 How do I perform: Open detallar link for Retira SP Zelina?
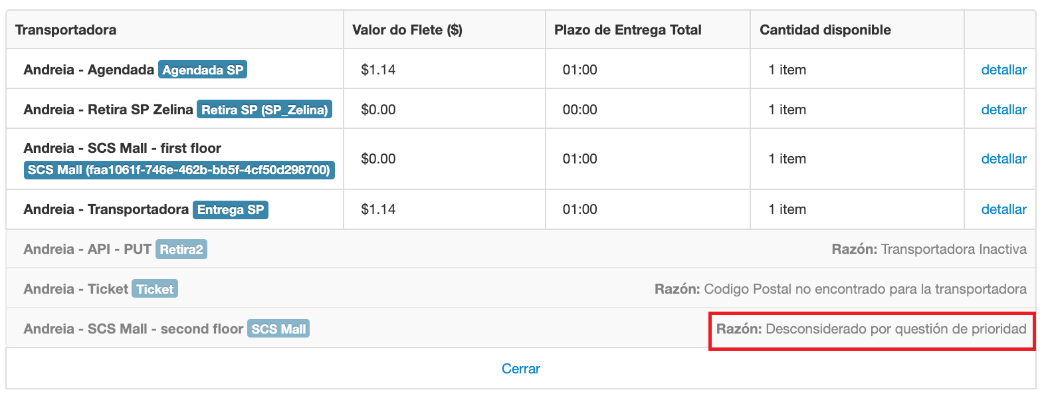point(1003,110)
